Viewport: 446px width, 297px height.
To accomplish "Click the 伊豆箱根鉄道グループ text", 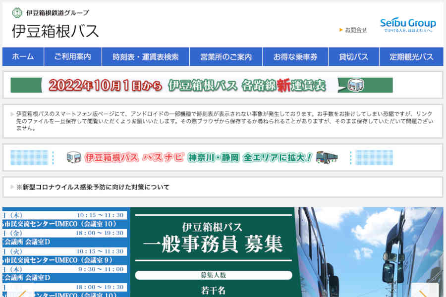I will point(58,13).
